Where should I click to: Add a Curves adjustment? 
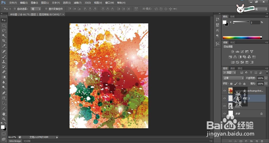pos(242,52)
